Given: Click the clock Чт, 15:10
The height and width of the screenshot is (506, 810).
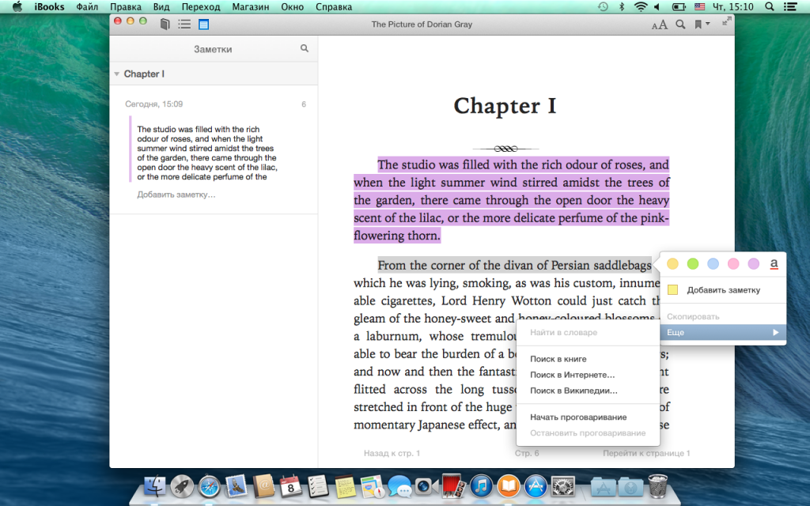Looking at the screenshot, I should (x=732, y=6).
